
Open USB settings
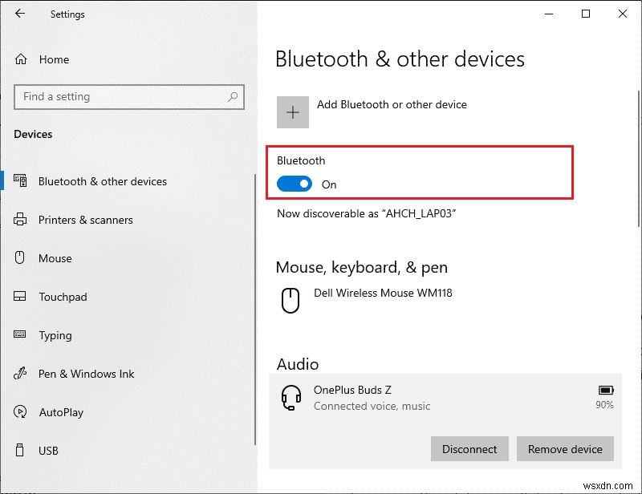click(47, 451)
